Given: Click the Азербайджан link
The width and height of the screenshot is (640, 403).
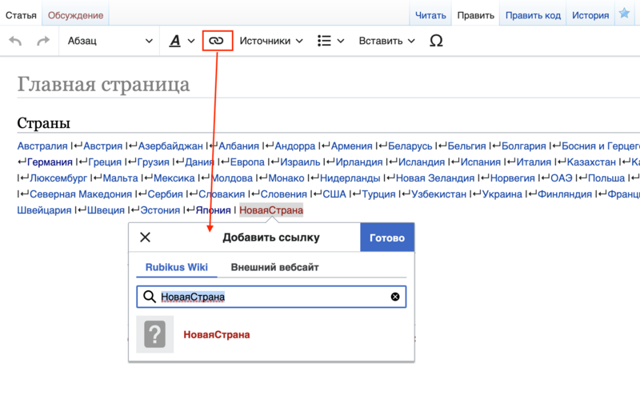Looking at the screenshot, I should 170,146.
